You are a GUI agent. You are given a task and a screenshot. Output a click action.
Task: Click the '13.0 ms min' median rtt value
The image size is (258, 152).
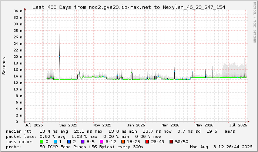tap(123, 131)
